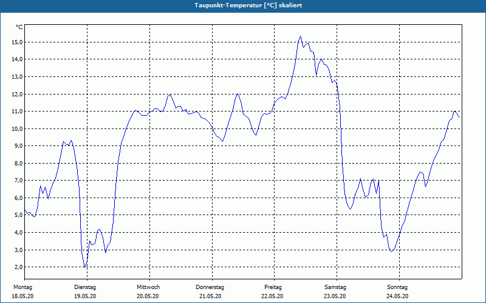Click the date 18.05.20
The width and height of the screenshot is (486, 303).
coord(22,296)
